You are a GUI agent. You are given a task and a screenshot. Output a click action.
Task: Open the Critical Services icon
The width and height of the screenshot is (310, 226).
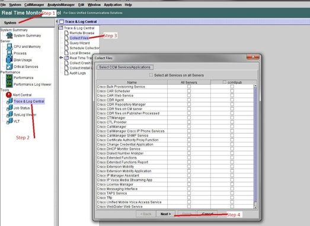9,66
